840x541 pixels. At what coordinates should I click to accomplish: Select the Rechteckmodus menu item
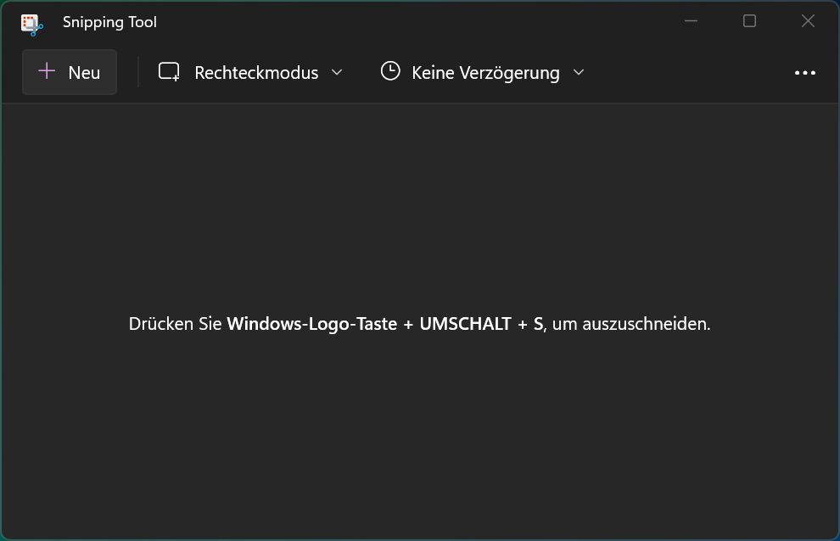tap(255, 73)
